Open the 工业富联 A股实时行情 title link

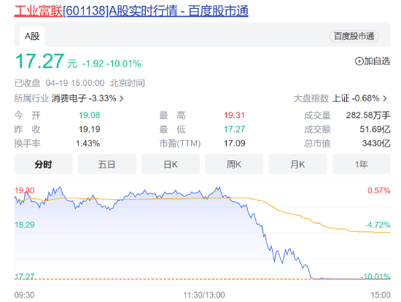(131, 11)
